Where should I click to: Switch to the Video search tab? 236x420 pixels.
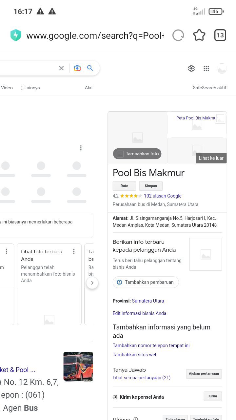tap(7, 88)
